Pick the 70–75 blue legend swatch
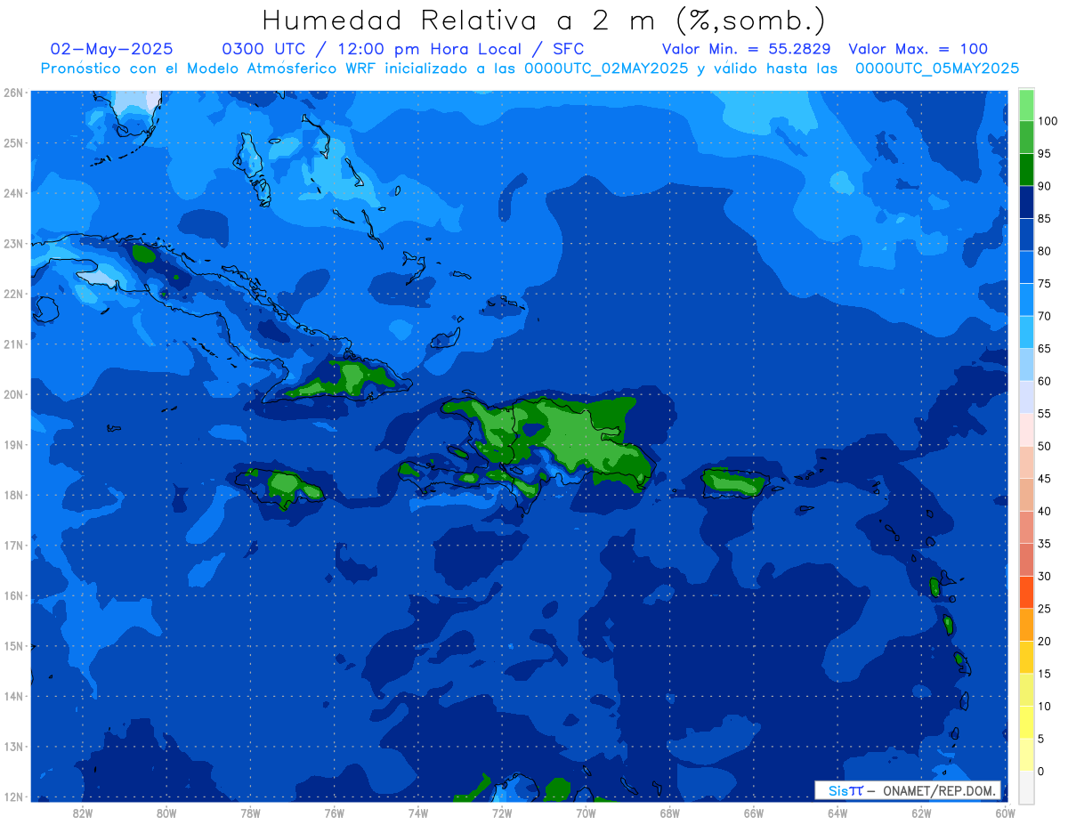Screen dimensions: 1068x825 click(x=1026, y=300)
